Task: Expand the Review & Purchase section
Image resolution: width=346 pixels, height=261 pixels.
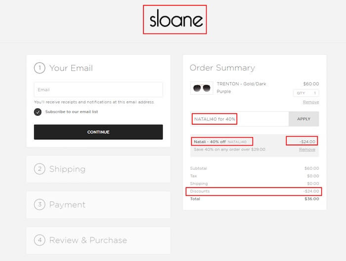Action: pyautogui.click(x=98, y=240)
